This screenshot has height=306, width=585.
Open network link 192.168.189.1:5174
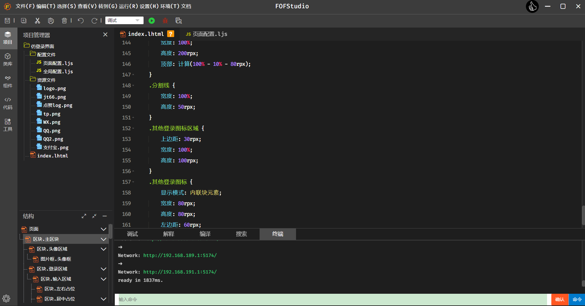(180, 255)
